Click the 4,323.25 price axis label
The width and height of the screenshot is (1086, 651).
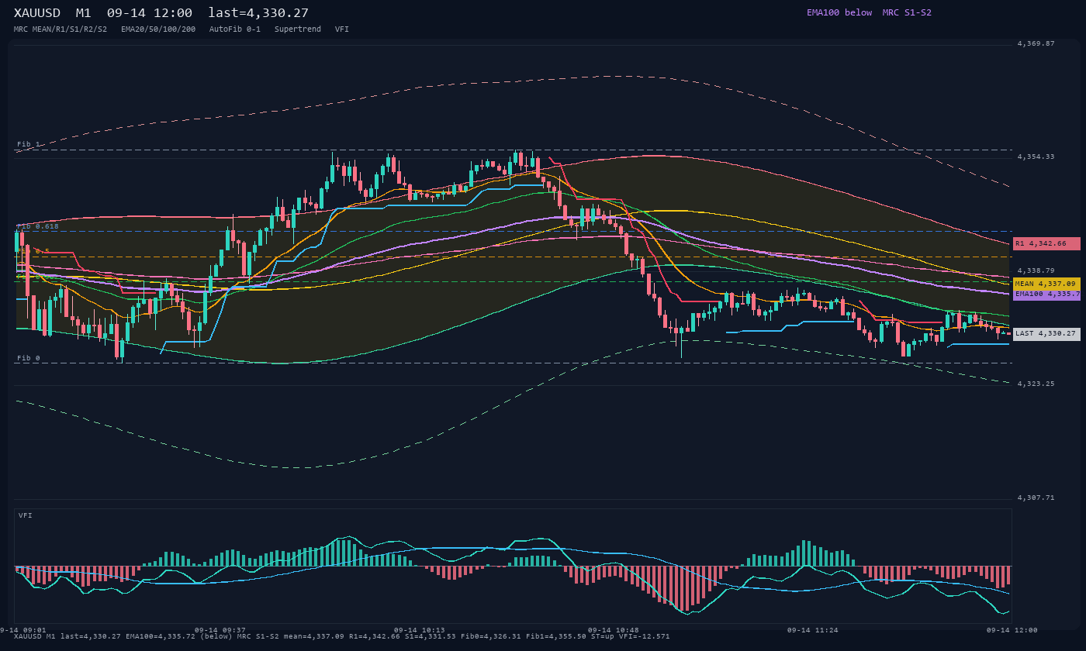tap(1036, 384)
